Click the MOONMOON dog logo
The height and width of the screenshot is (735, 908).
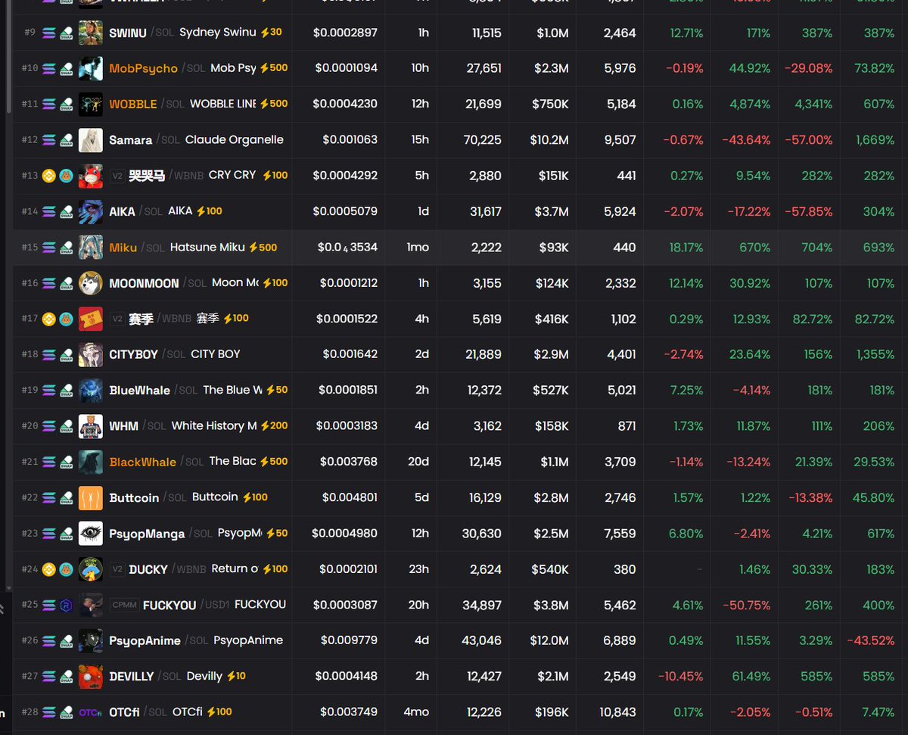pos(91,283)
